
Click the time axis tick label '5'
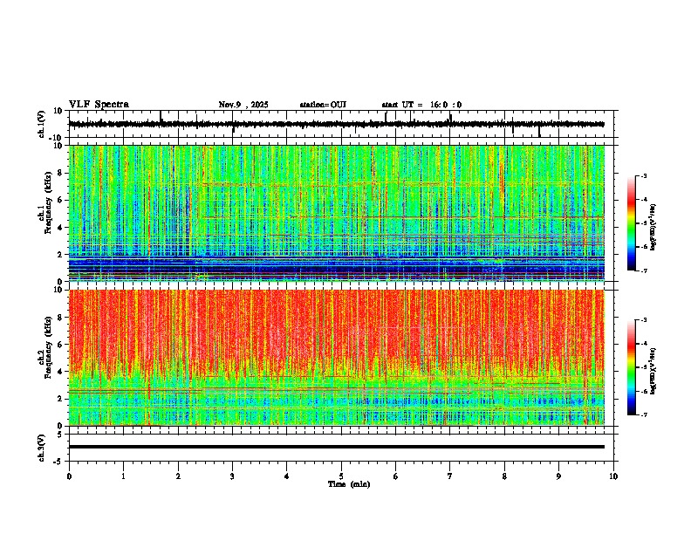(341, 476)
